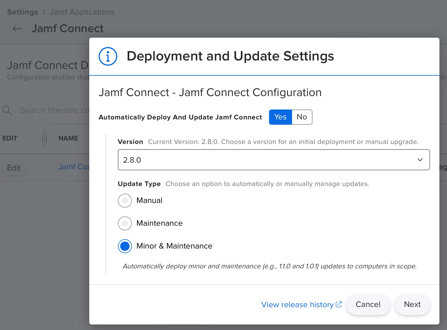Click the info icon in dialog header

108,56
